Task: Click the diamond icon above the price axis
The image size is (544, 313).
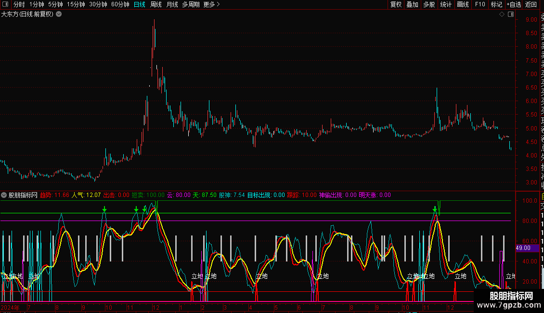Action: click(x=502, y=14)
